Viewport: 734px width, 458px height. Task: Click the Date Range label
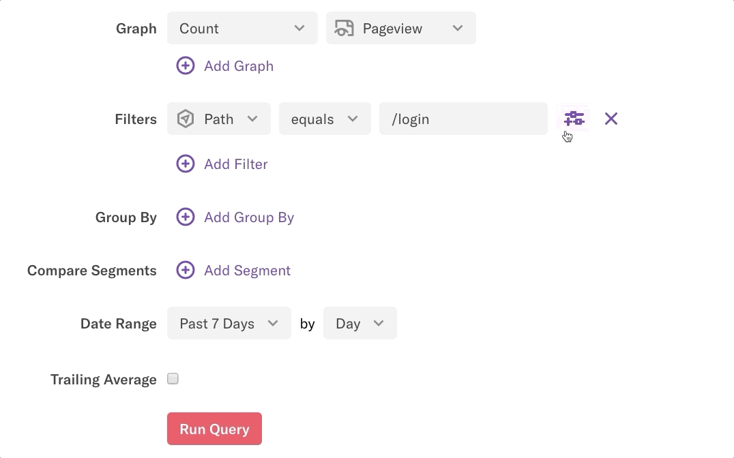coord(119,324)
